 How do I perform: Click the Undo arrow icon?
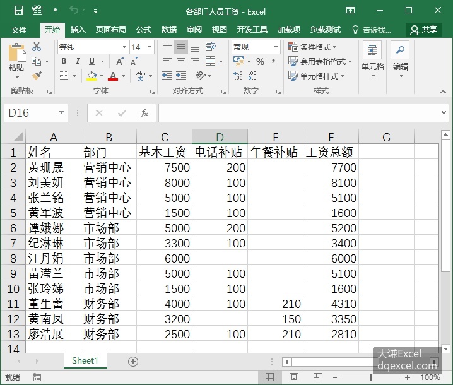[73, 10]
